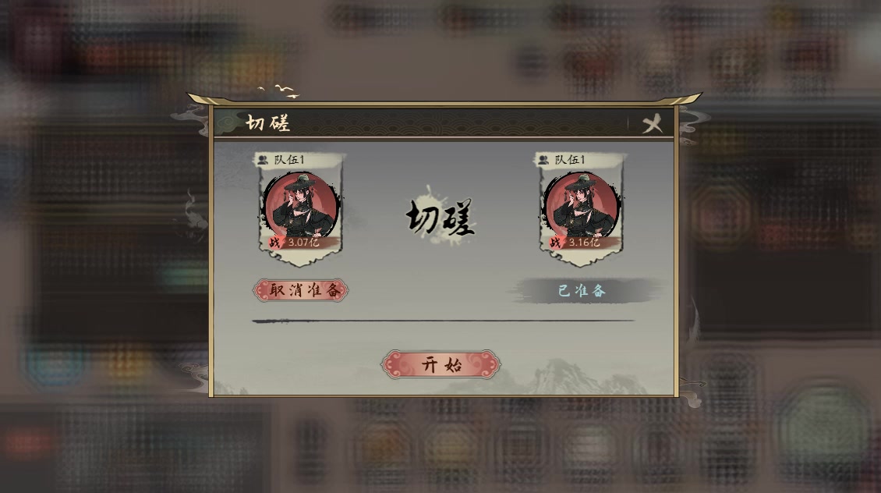Select the left team character portrait
The width and height of the screenshot is (881, 493).
[301, 206]
